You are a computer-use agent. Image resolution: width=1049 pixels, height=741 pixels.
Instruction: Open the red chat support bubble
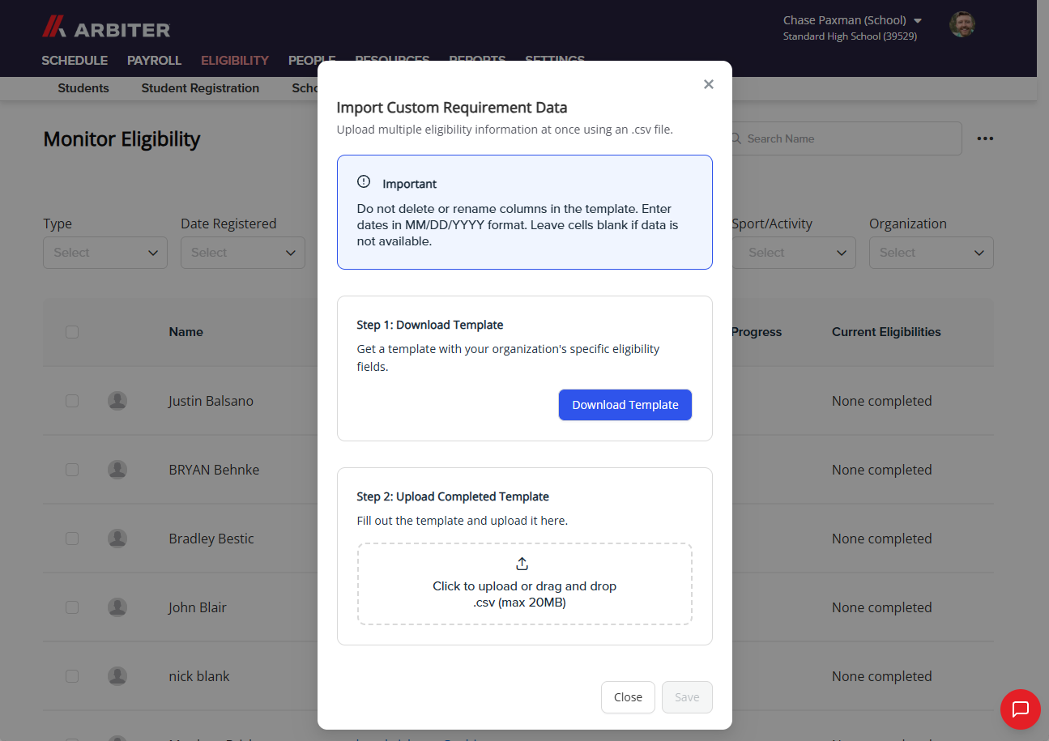[x=1021, y=709]
